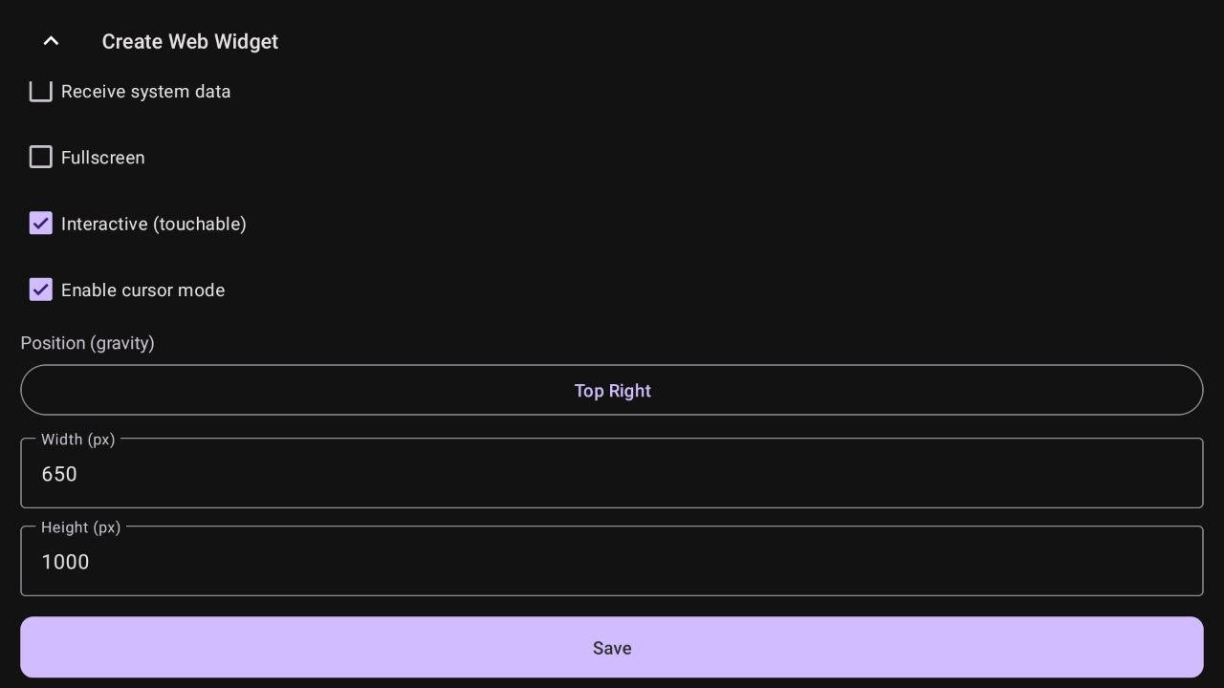1224x688 pixels.
Task: Uncheck the Interactive (touchable) checkbox
Action: [x=40, y=224]
